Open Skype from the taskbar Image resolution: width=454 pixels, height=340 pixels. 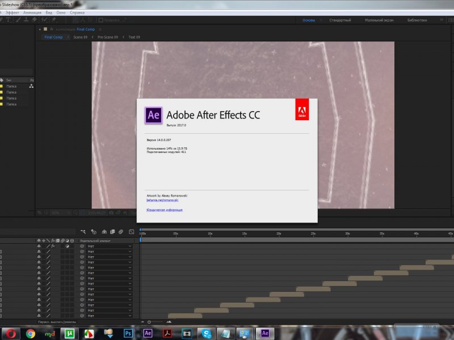click(206, 334)
